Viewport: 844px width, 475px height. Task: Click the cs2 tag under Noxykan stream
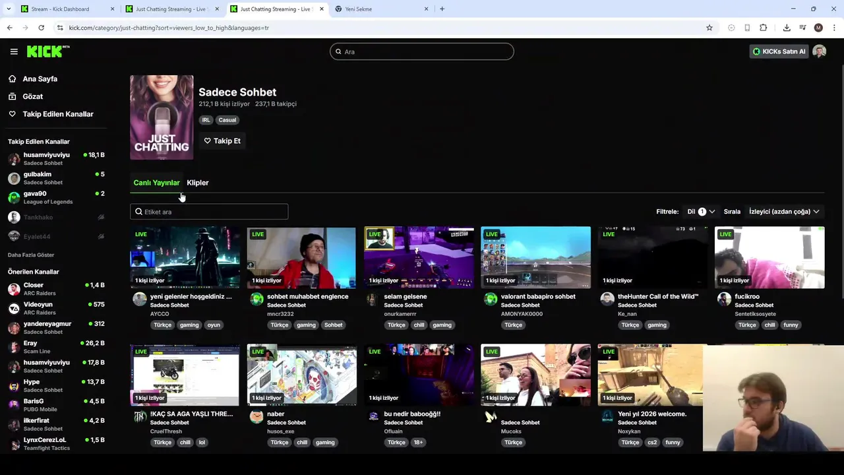652,442
